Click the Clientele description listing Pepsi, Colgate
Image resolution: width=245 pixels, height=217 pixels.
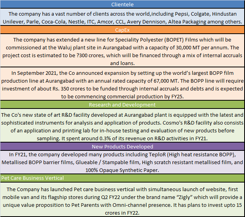click(122, 18)
